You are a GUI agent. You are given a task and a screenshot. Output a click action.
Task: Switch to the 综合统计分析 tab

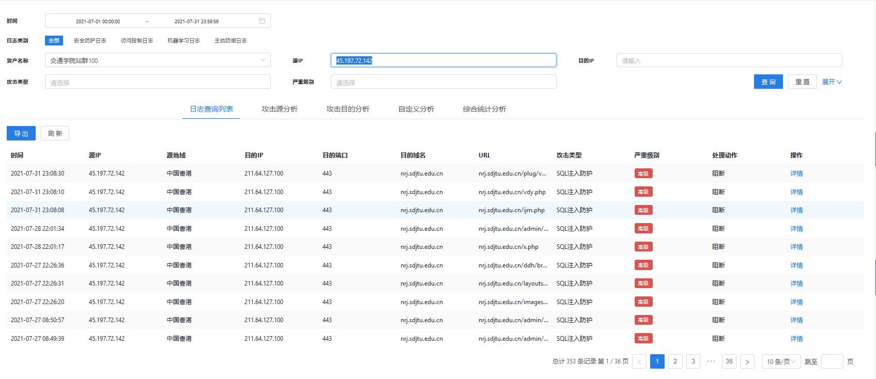(x=484, y=109)
